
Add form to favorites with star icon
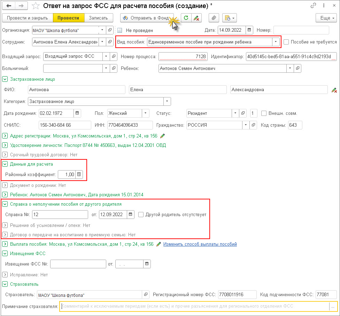pos(36,6)
